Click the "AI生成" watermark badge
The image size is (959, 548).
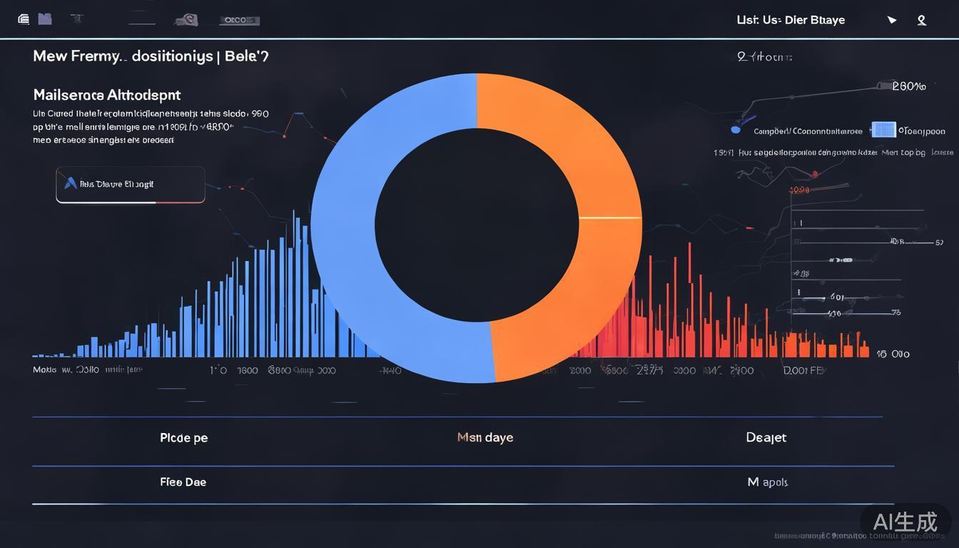[x=905, y=522]
